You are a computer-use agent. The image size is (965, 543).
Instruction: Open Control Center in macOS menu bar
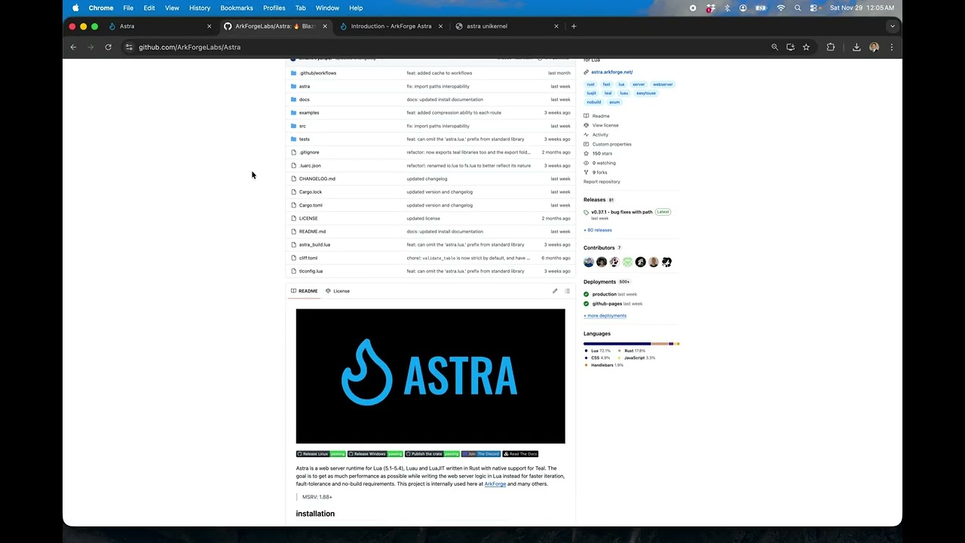click(814, 8)
